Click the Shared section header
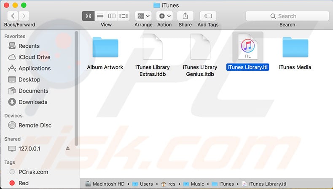 [12, 139]
